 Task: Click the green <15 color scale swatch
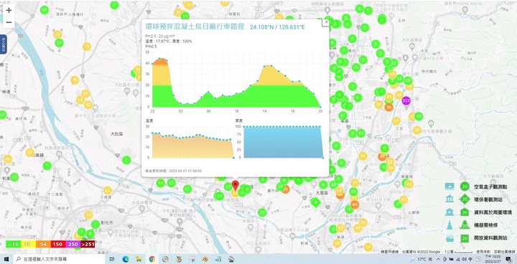click(x=13, y=244)
